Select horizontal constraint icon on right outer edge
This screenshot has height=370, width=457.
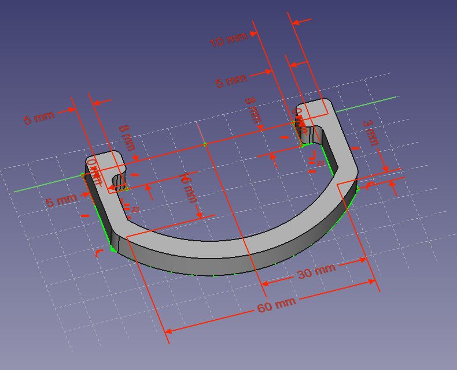coord(356,148)
